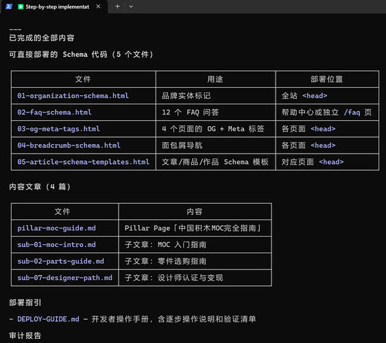Viewport: 386px width, 343px height.
Task: Click the text 开发者操作手册, 含逐步操作说明和验证清单
Action: pos(173,319)
